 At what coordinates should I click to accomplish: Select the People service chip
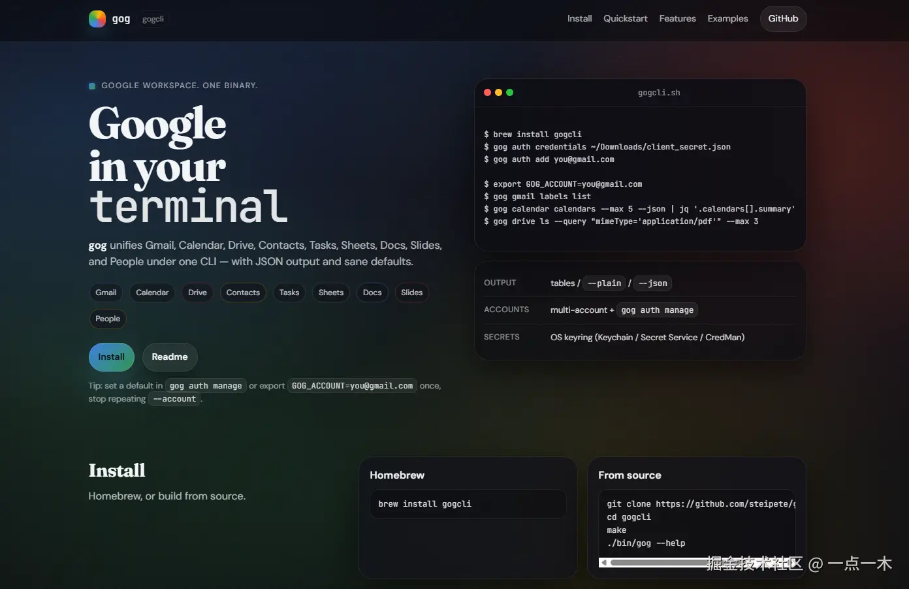click(108, 319)
